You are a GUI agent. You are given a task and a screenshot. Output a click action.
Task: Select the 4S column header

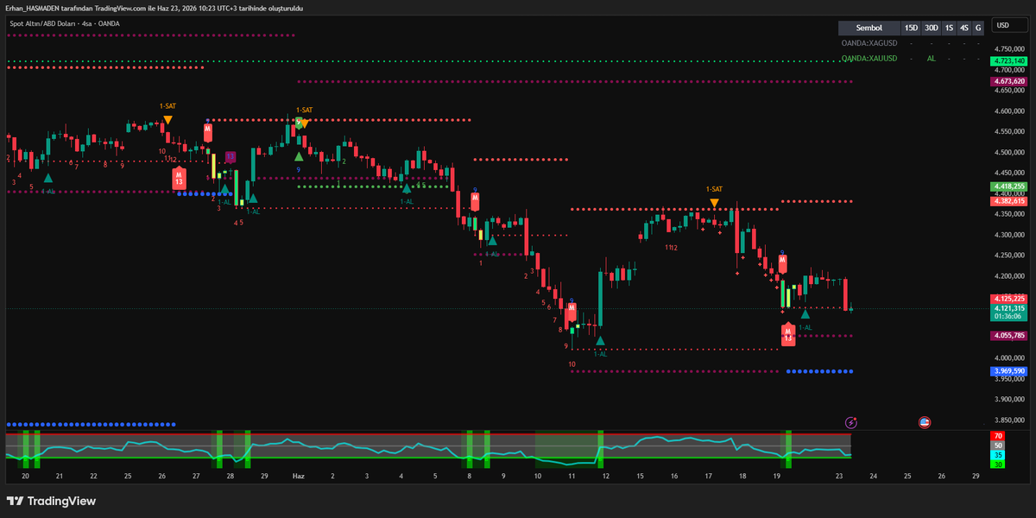point(964,28)
